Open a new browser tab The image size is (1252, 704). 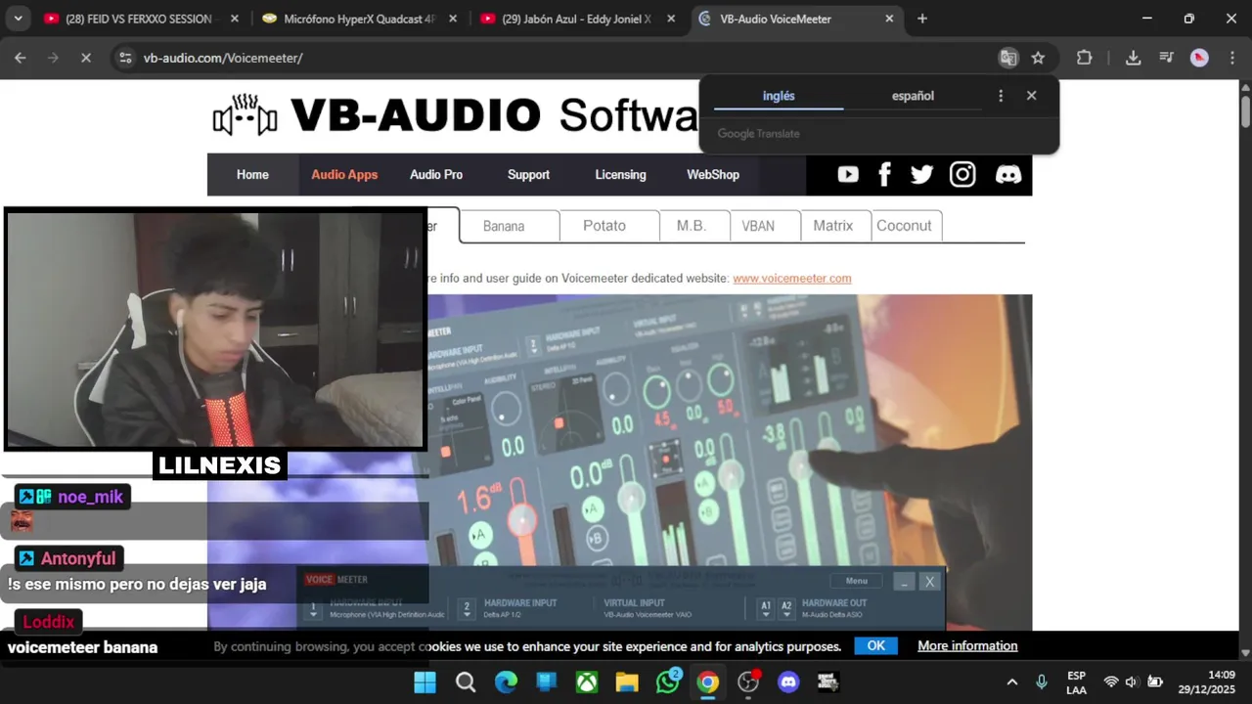pyautogui.click(x=921, y=19)
